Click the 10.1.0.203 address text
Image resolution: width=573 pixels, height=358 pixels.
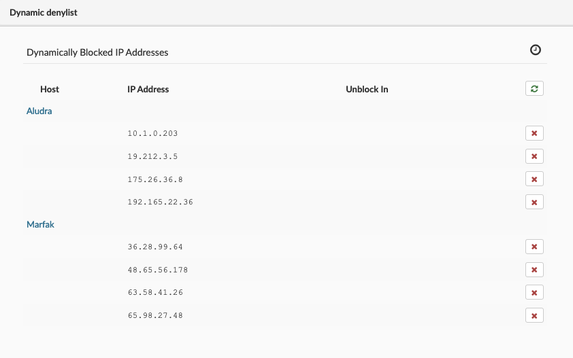(x=152, y=134)
